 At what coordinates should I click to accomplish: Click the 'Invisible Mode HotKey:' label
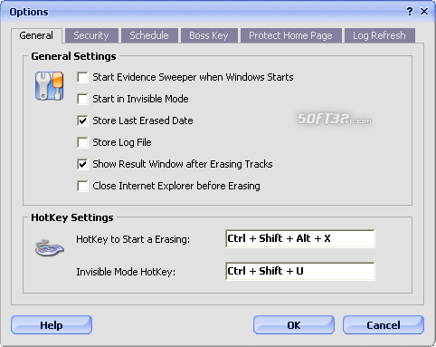tap(126, 272)
